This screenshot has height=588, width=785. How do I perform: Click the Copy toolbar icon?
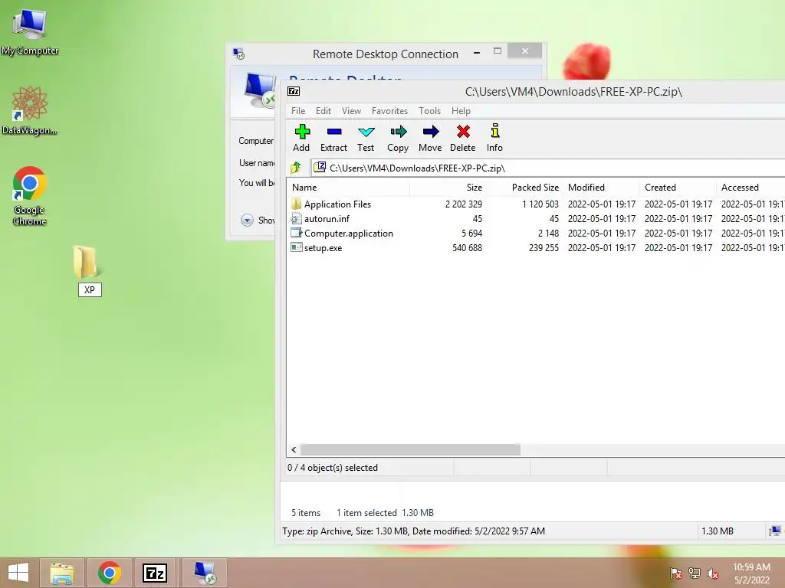tap(398, 138)
